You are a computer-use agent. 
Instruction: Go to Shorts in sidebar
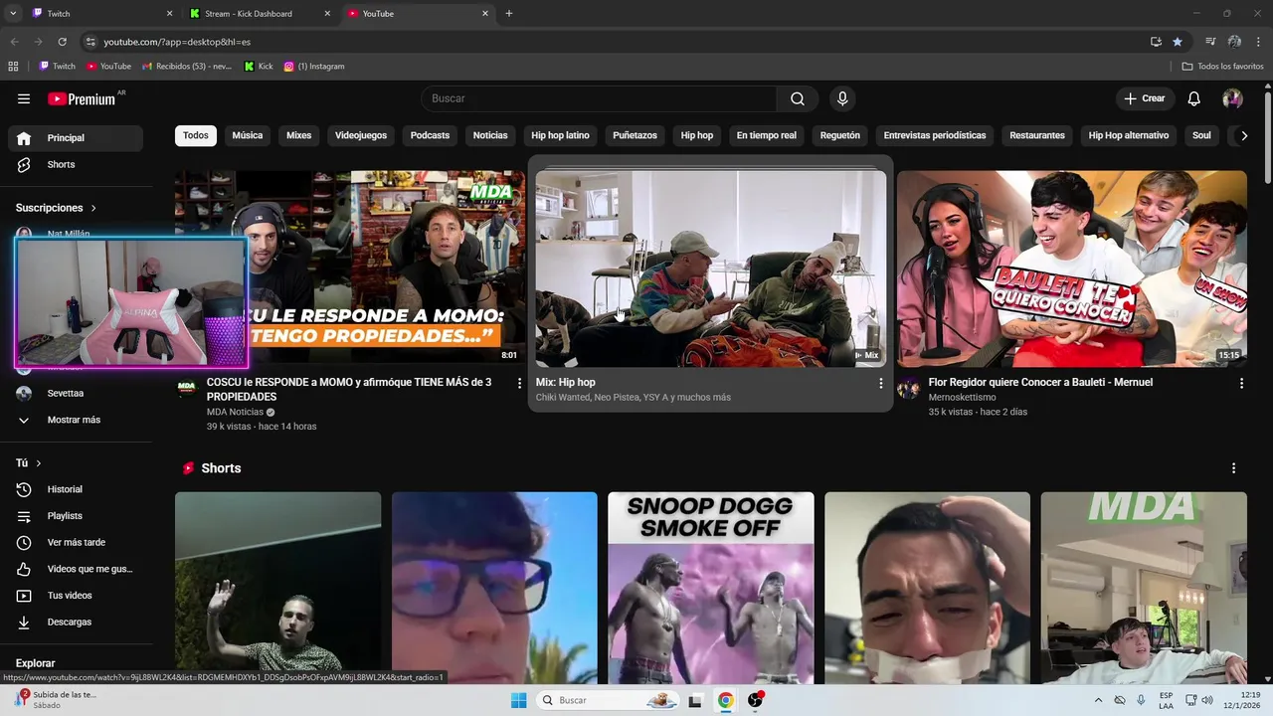pyautogui.click(x=76, y=165)
